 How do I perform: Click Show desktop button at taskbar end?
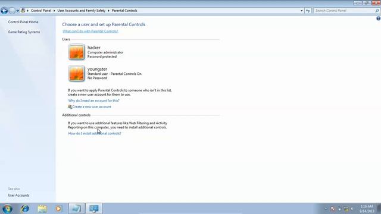tap(379, 209)
